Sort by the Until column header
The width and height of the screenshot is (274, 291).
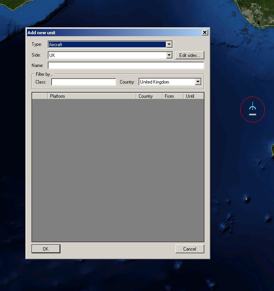click(x=194, y=96)
